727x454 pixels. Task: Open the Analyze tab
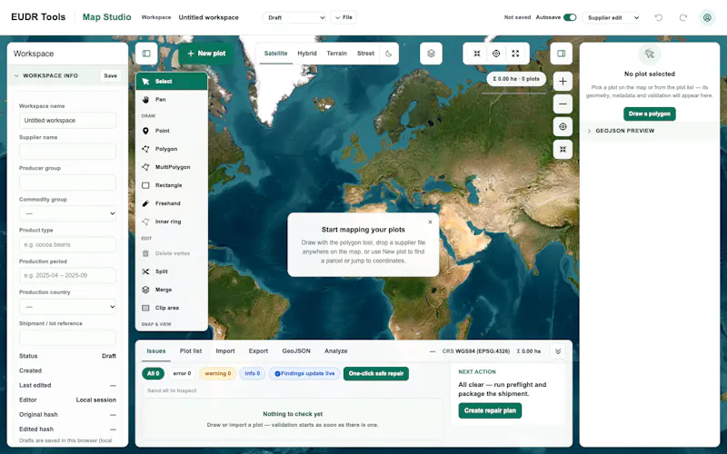pos(335,351)
